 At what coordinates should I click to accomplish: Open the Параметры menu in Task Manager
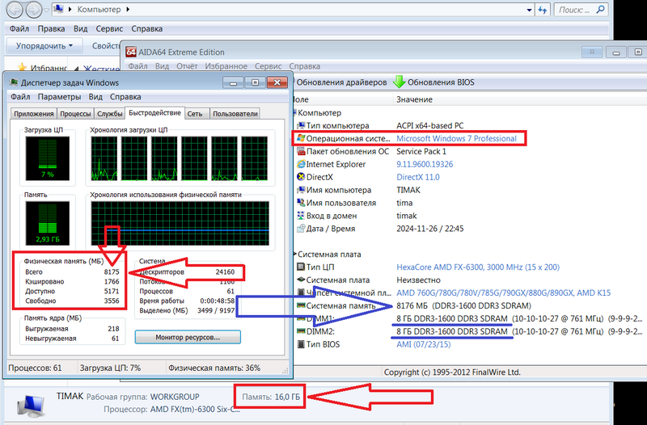(58, 97)
